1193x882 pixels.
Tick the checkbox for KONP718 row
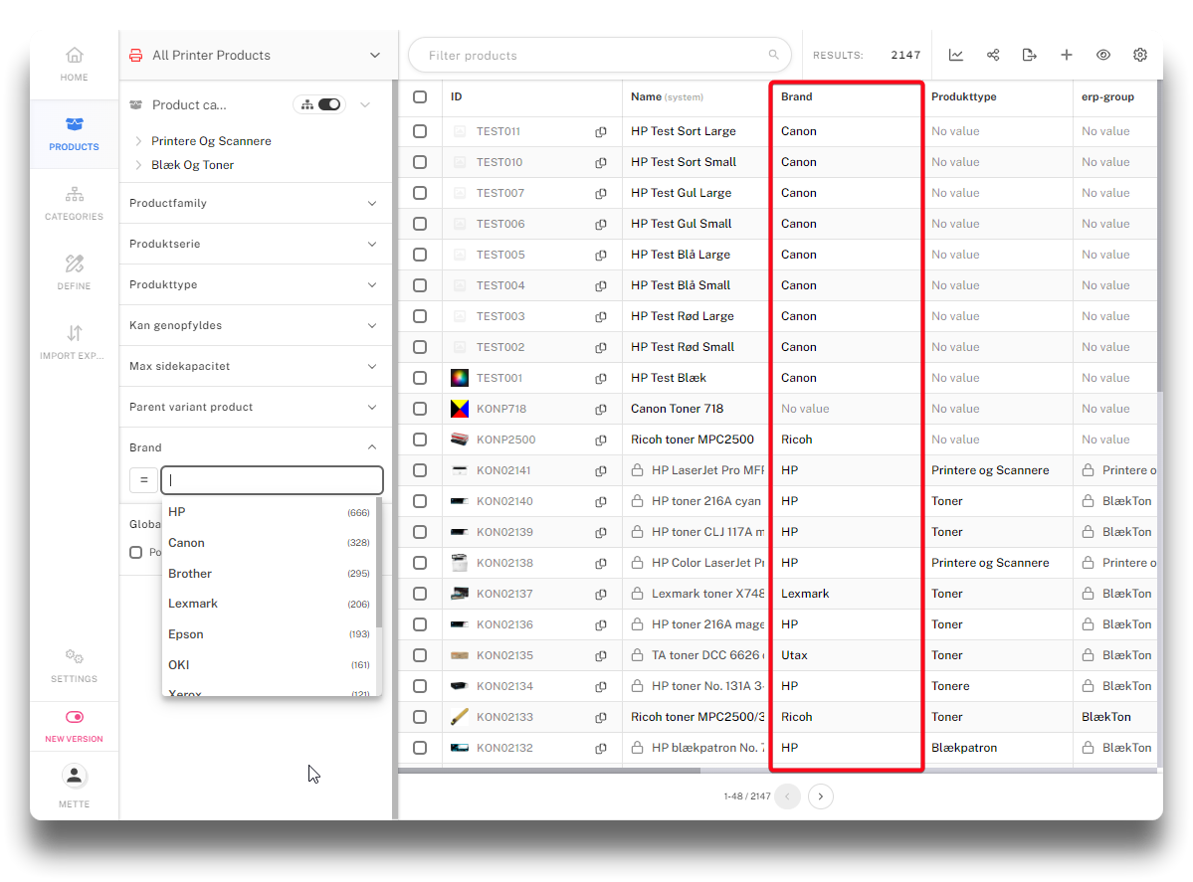point(420,409)
